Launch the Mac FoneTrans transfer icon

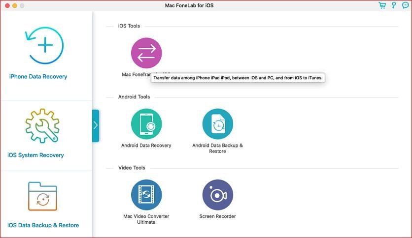(x=146, y=53)
